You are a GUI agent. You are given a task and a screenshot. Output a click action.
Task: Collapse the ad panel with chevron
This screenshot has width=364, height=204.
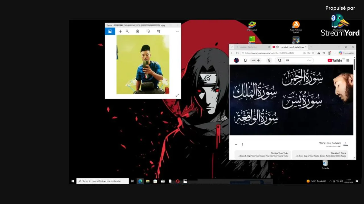pos(236,144)
